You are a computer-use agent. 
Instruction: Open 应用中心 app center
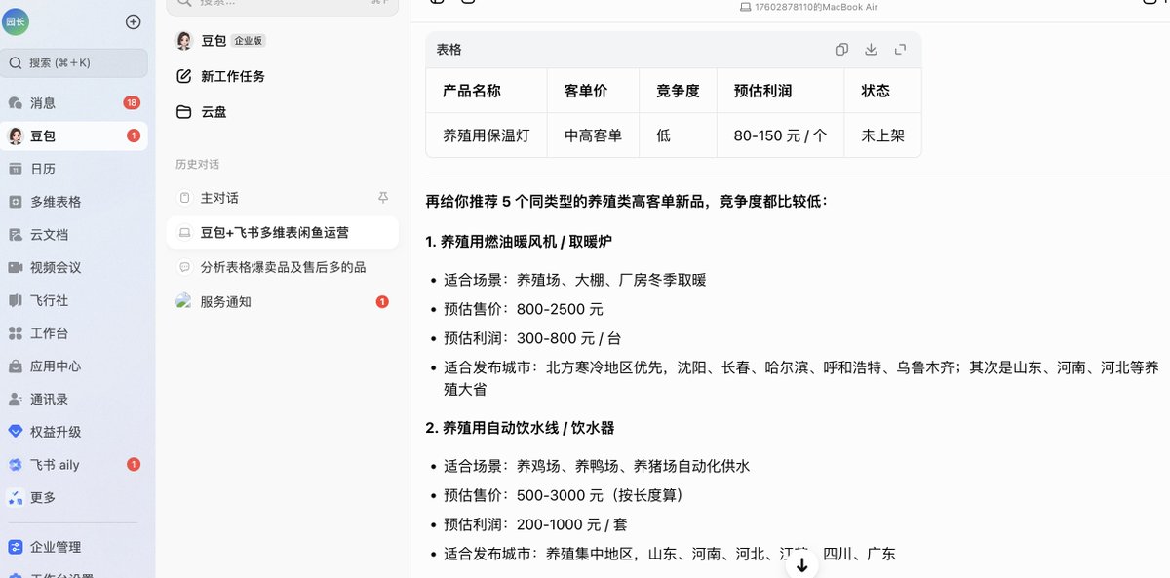[x=74, y=366]
